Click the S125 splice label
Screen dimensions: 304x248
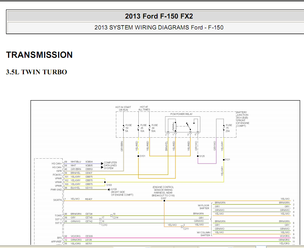tap(202, 156)
